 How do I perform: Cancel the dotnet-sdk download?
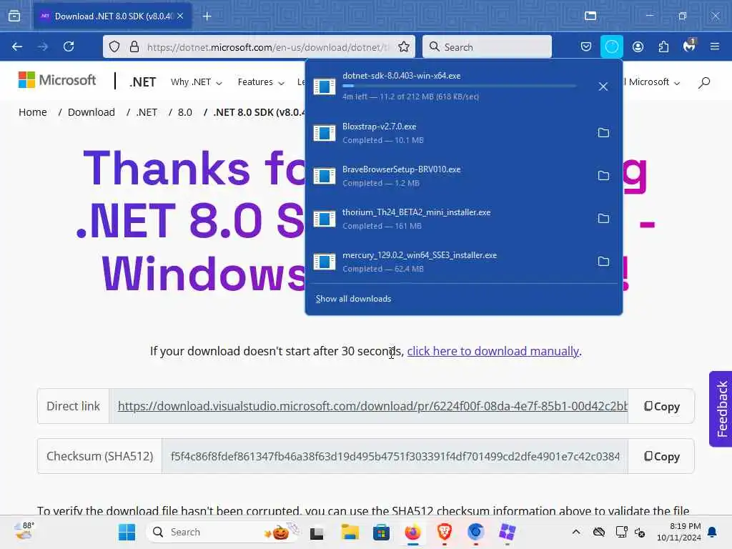[x=603, y=86]
